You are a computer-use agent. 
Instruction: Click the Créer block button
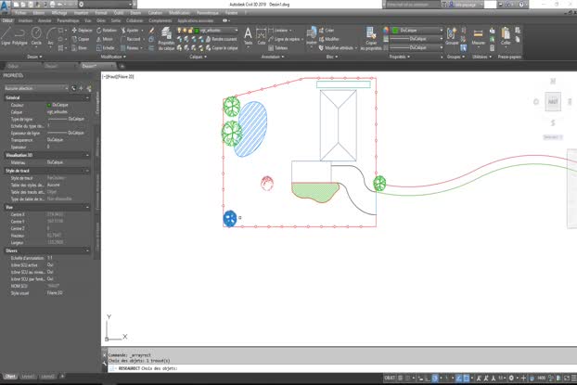327,31
